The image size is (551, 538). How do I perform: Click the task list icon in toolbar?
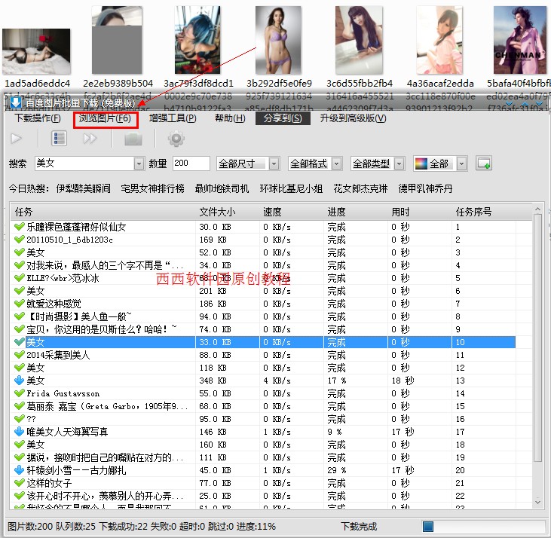click(x=59, y=139)
